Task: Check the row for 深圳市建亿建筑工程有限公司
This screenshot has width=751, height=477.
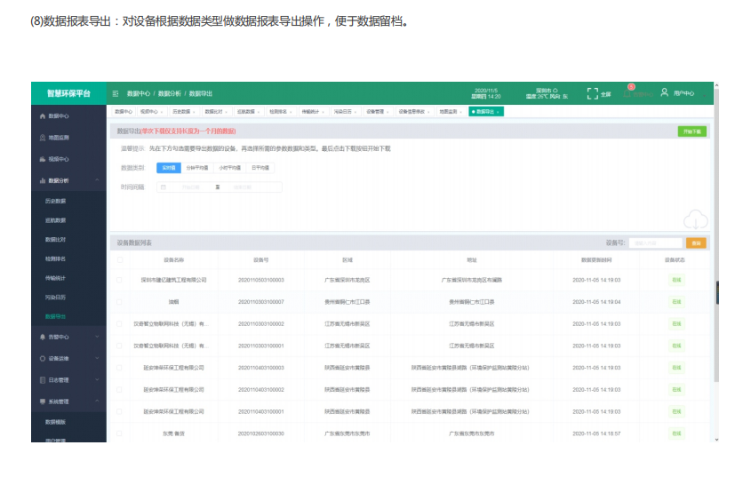Action: tap(120, 280)
